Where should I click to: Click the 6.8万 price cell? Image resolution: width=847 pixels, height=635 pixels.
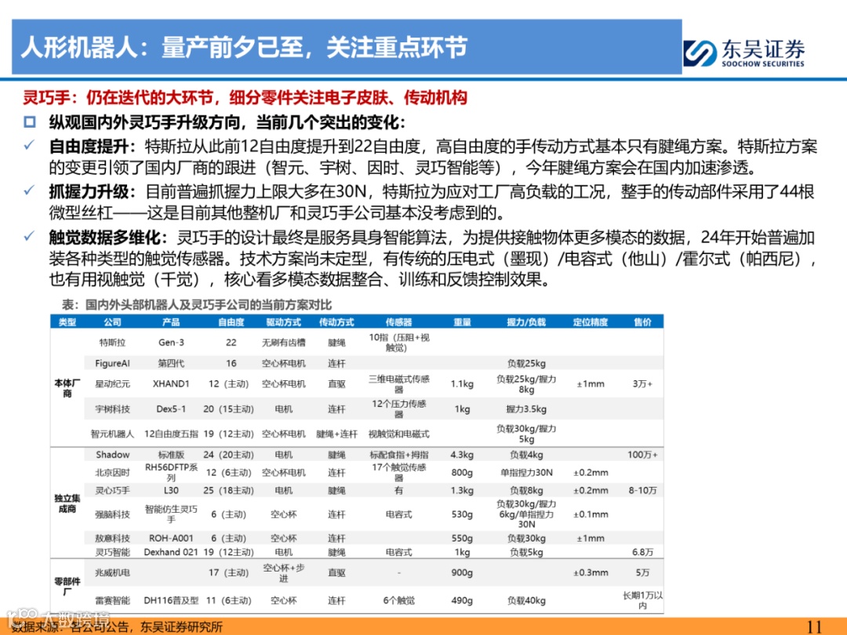[x=642, y=552]
